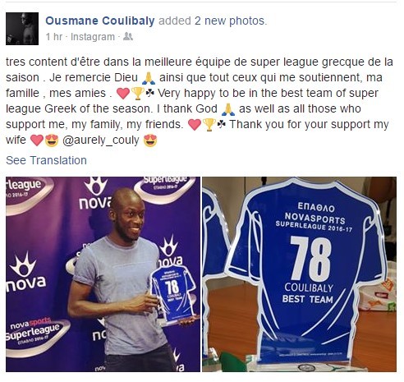Click the "1 hr" post timestamp
Screen dimensions: 404x382
click(x=54, y=37)
